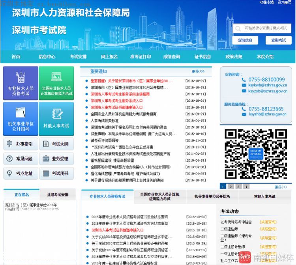Screen dimensions: 296x265
Task: Click phone icon beside 0755-88100099
Action: (244, 80)
